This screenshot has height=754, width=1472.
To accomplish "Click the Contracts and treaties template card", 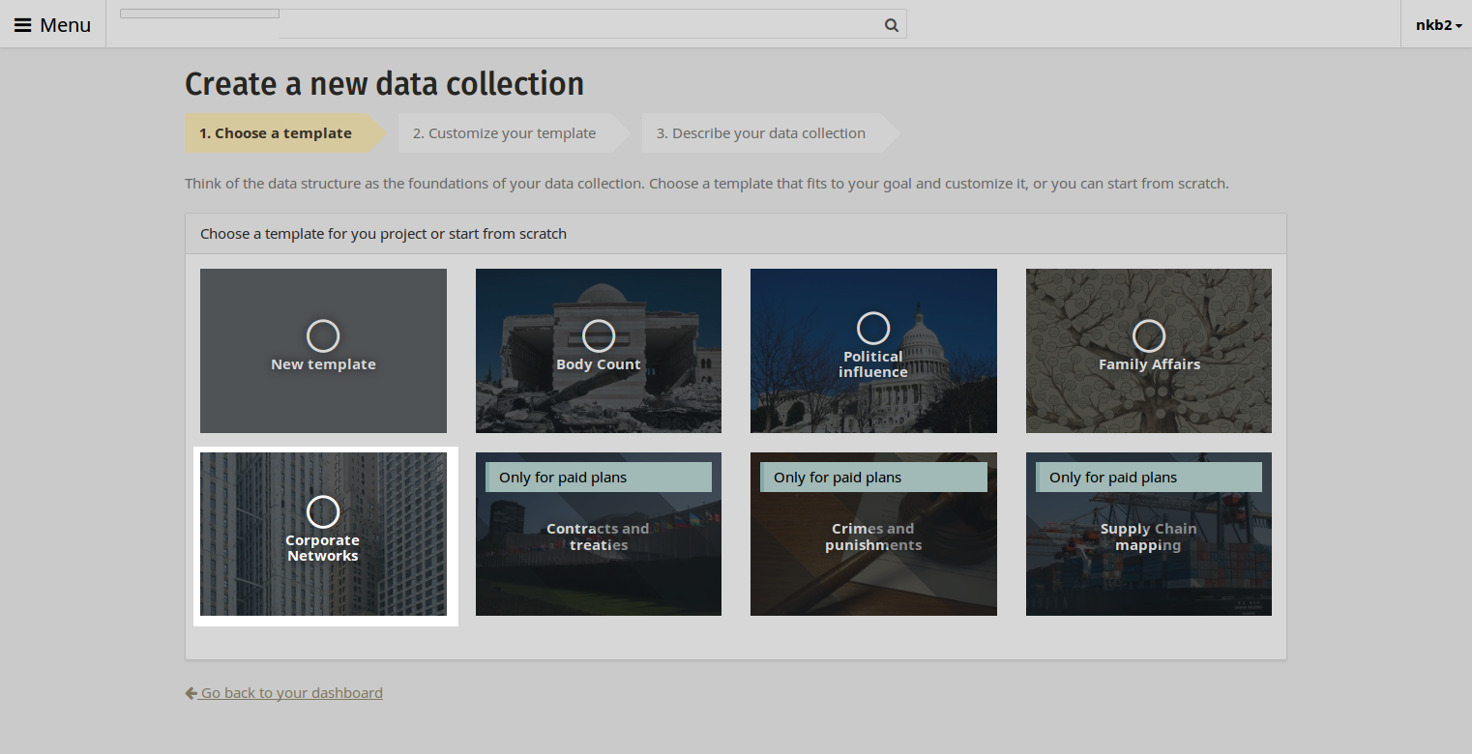I will [599, 534].
